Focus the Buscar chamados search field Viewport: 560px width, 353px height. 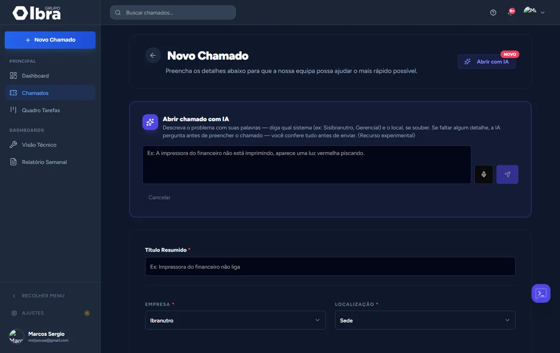click(173, 13)
